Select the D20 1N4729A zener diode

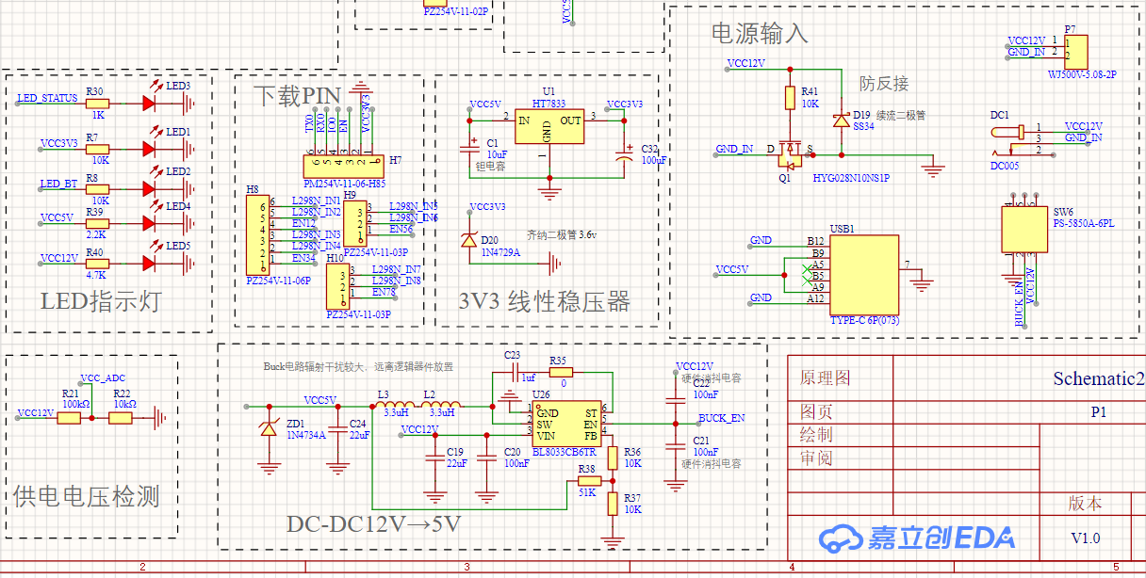tap(469, 241)
